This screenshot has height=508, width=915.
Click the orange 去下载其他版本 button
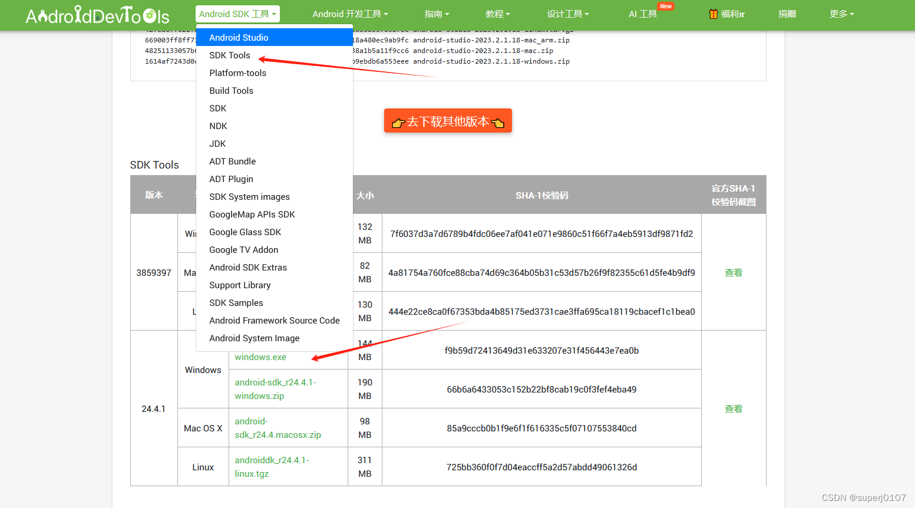coord(448,121)
